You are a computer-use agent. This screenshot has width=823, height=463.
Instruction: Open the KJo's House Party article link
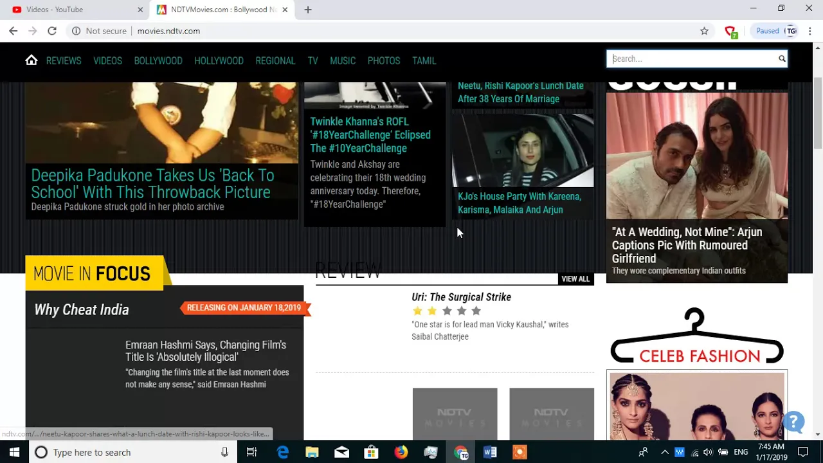pyautogui.click(x=520, y=203)
